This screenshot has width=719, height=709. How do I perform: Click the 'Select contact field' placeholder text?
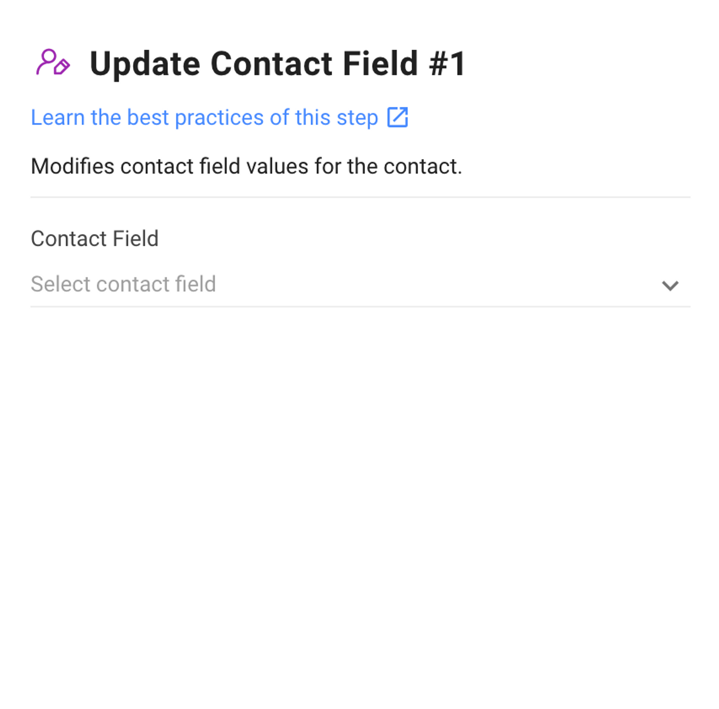[123, 284]
